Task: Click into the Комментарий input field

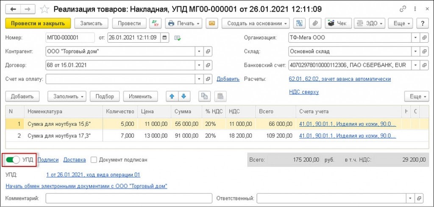Action: pyautogui.click(x=128, y=198)
